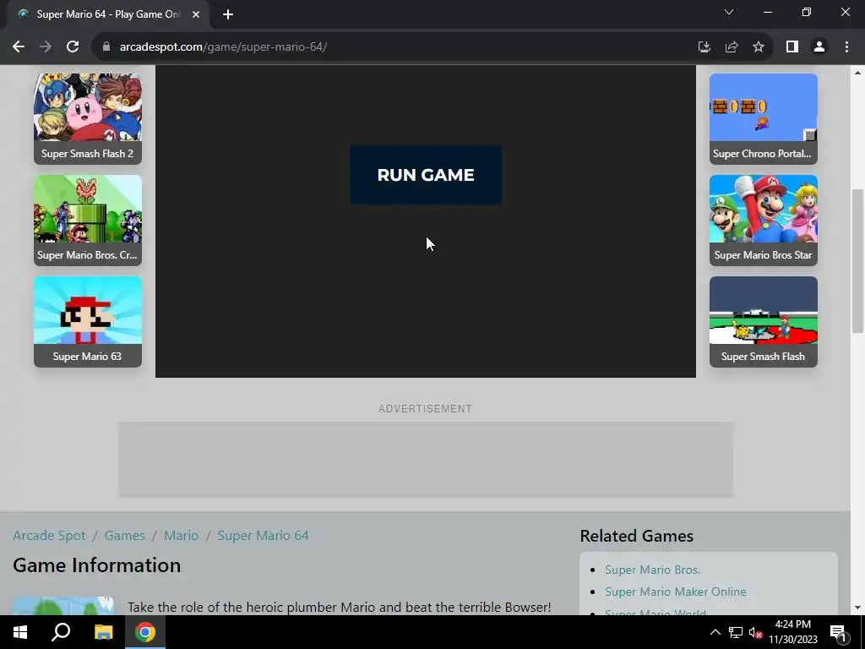Click the ADVERTISEMENT label
Image resolution: width=865 pixels, height=649 pixels.
pos(426,409)
